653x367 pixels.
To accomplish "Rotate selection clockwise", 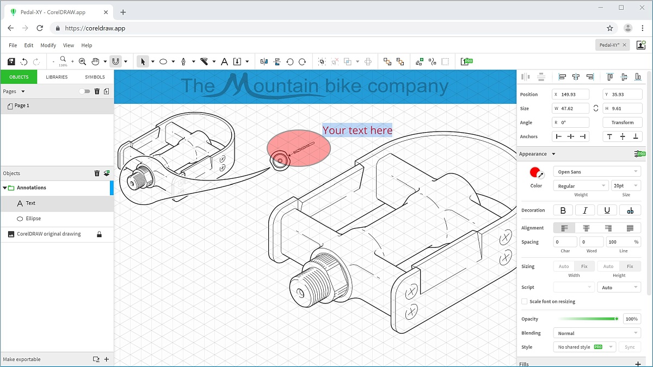I will coord(302,62).
